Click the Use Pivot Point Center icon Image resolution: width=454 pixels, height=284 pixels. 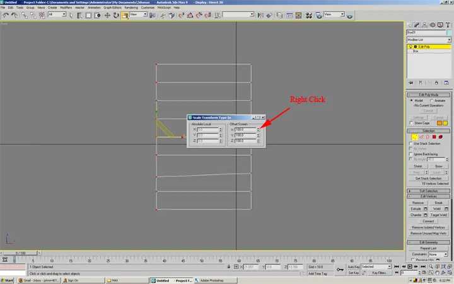click(152, 15)
